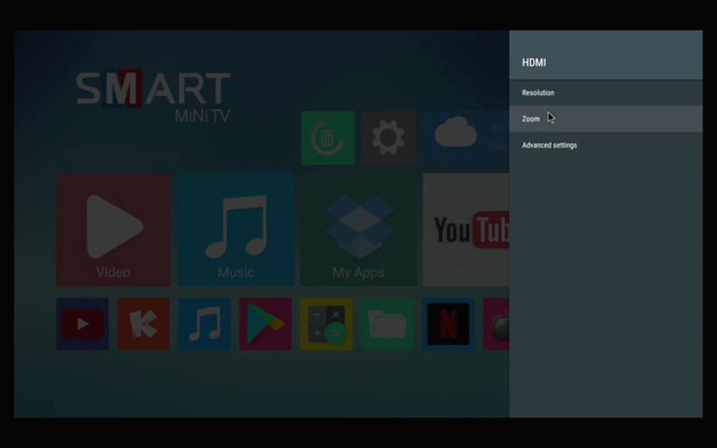717x448 pixels.
Task: Open the Google Play Store
Action: click(265, 324)
